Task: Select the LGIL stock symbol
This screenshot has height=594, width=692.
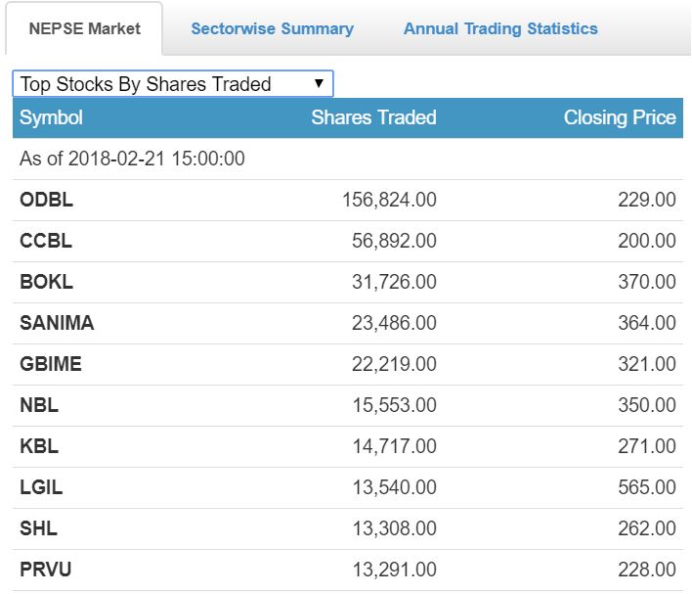Action: (41, 487)
